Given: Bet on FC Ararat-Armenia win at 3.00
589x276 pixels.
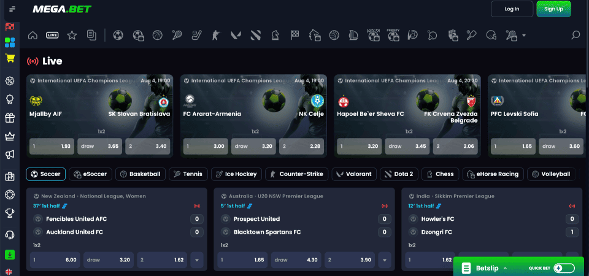Looking at the screenshot, I should [206, 147].
